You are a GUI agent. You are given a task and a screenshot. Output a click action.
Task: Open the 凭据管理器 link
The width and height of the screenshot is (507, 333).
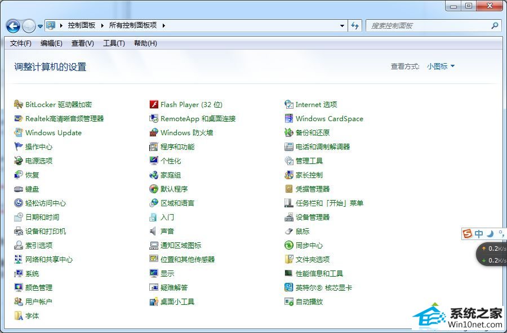(x=313, y=189)
